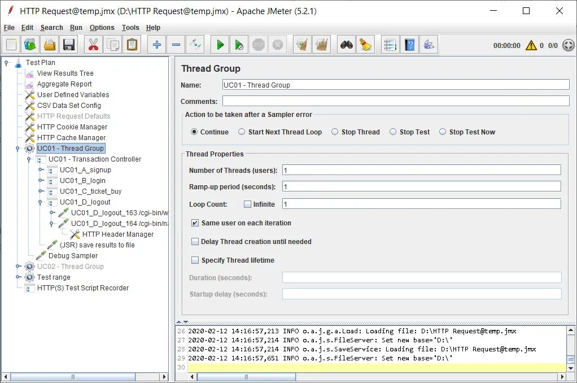577x383 pixels.
Task: Open Help with question mark icon
Action: coord(409,45)
